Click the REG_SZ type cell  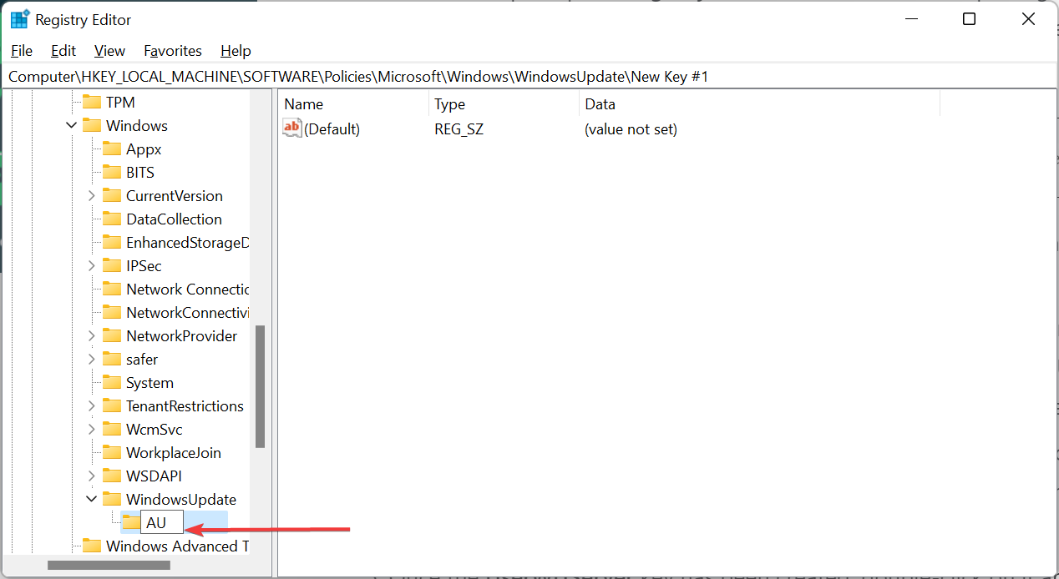[x=459, y=129]
